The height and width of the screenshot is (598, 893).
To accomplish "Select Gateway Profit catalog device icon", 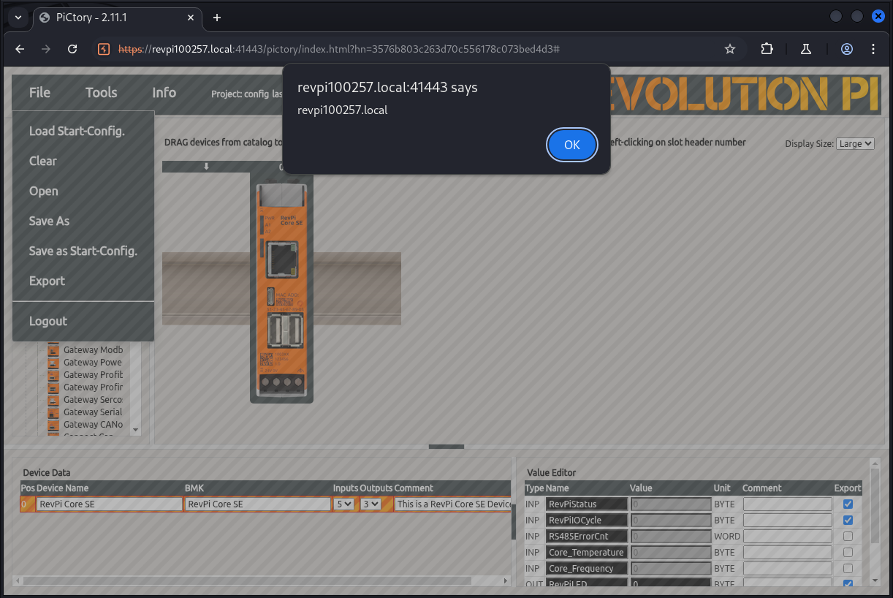I will (53, 375).
